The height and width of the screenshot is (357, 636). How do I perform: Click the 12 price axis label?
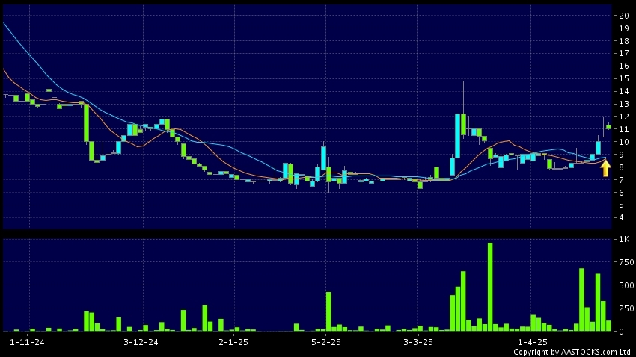click(x=624, y=117)
